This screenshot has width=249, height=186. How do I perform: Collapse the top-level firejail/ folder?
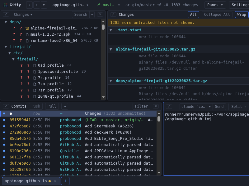pyautogui.click(x=6, y=47)
